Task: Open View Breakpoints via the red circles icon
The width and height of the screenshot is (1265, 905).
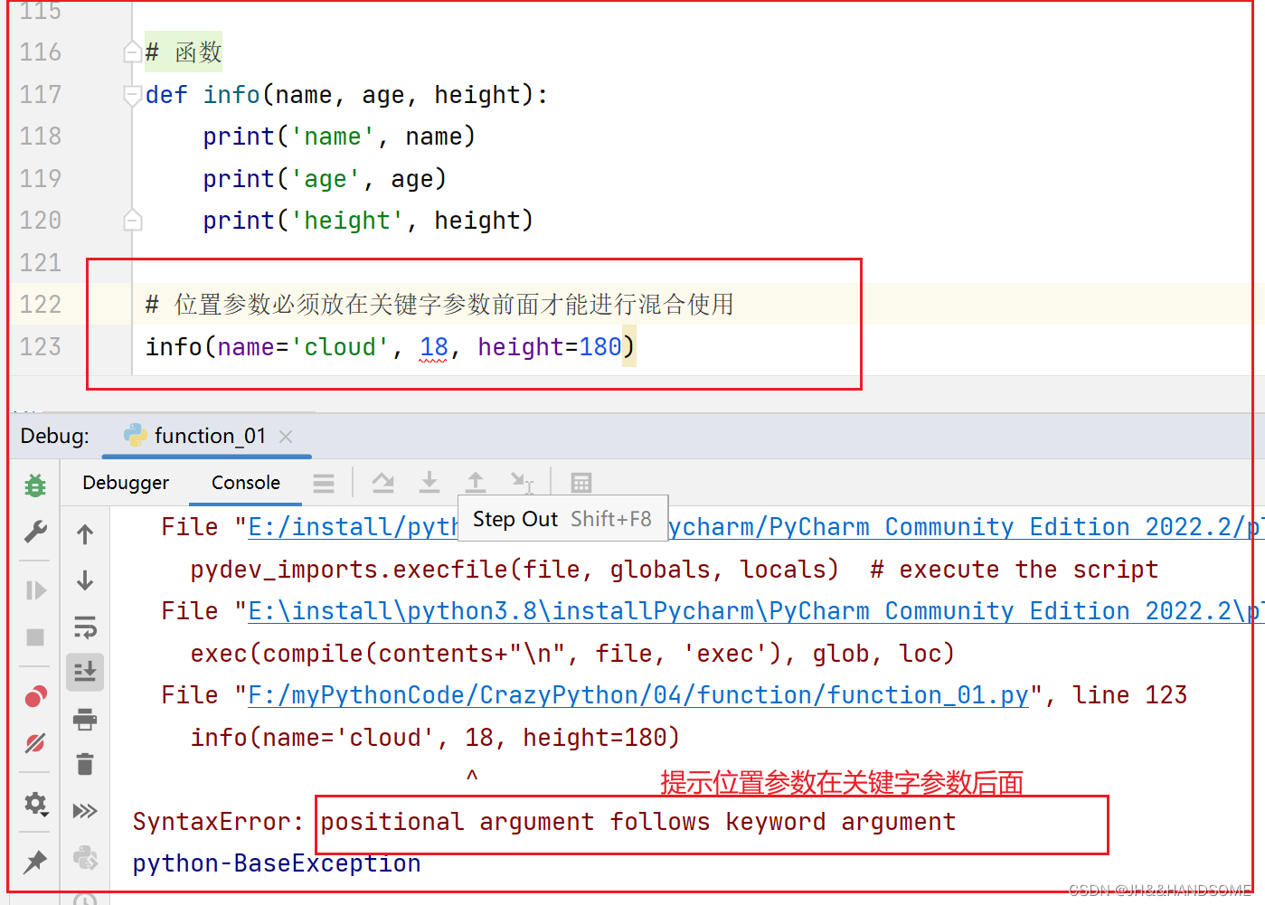Action: [x=35, y=696]
